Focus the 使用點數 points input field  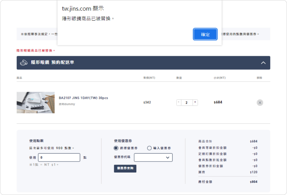coord(59,157)
